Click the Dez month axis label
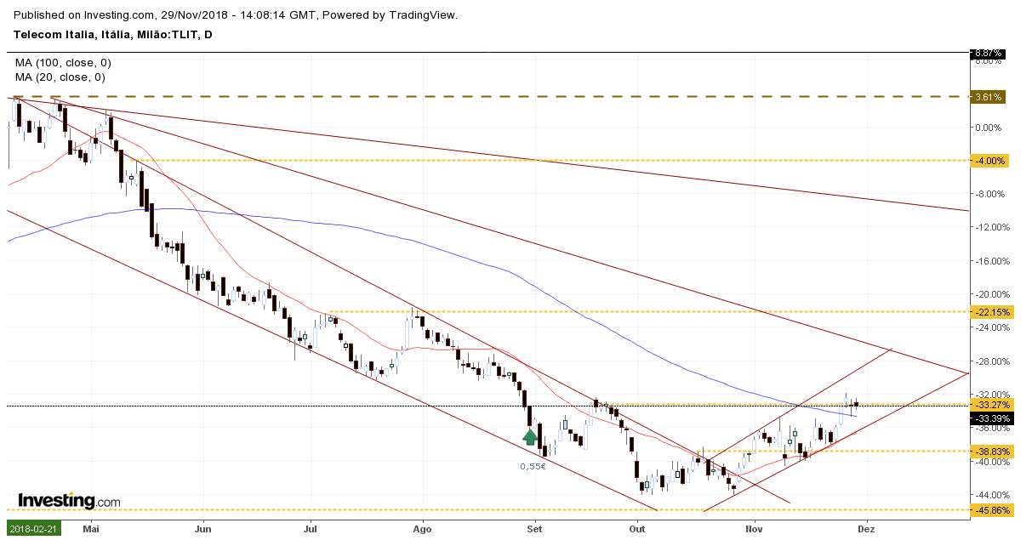Viewport: 1032px width, 540px height. click(866, 528)
